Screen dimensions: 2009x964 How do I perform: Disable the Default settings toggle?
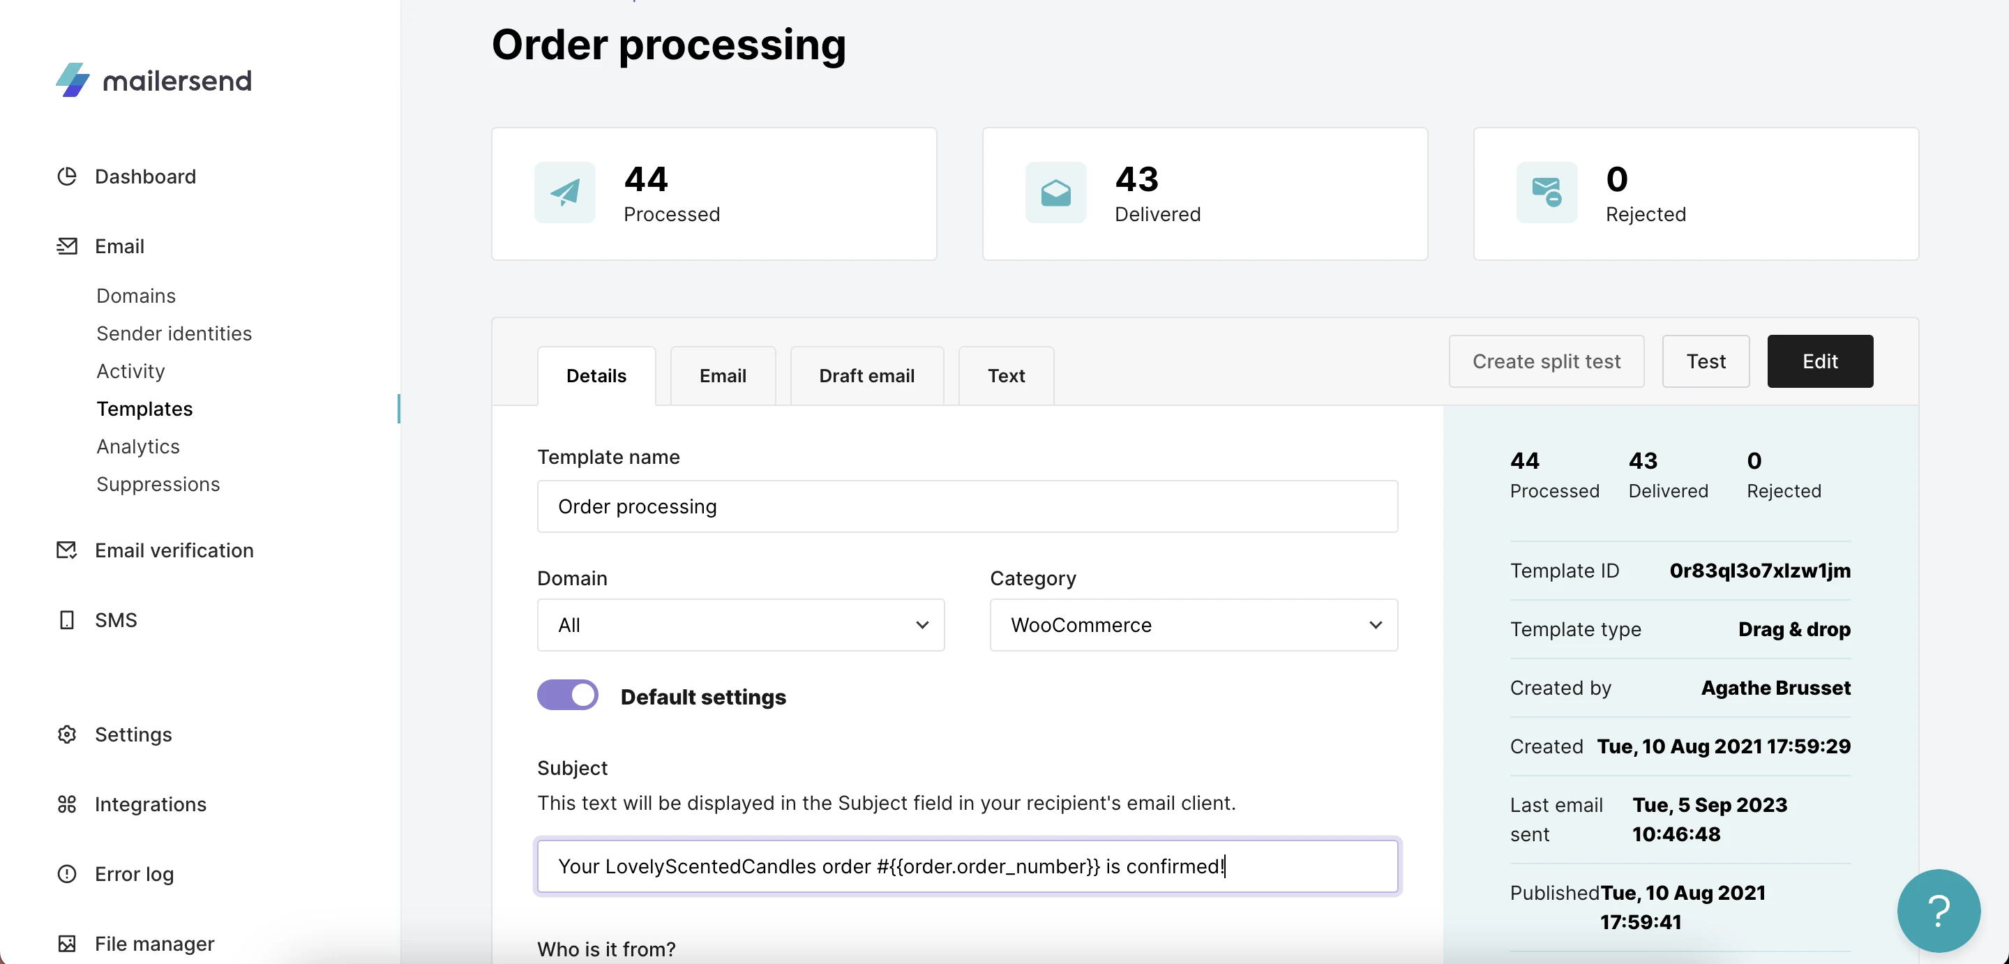coord(568,695)
